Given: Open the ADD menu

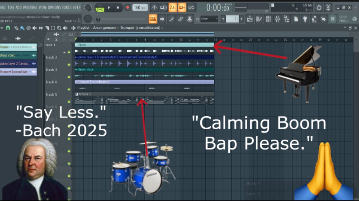Looking at the screenshot, I should click(x=19, y=7).
